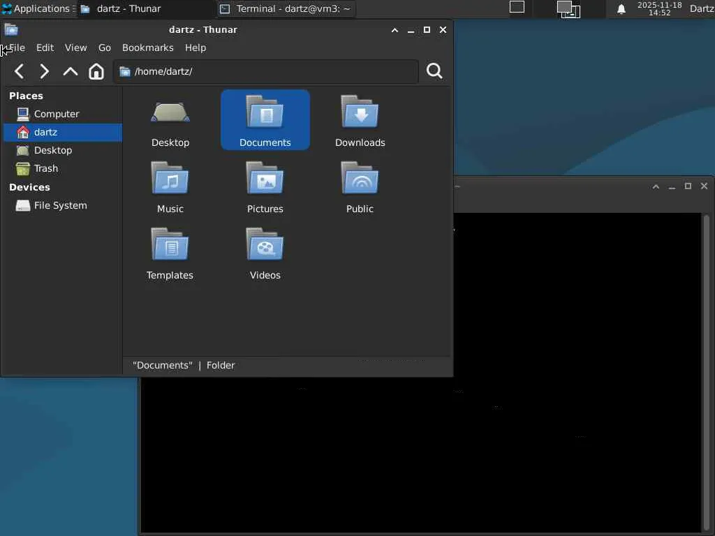The width and height of the screenshot is (715, 536).
Task: Open parent folder with the up arrow
Action: [71, 71]
